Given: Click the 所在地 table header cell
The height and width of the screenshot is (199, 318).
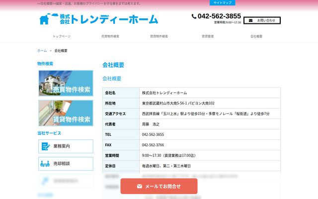Looking at the screenshot, I should pyautogui.click(x=121, y=103).
